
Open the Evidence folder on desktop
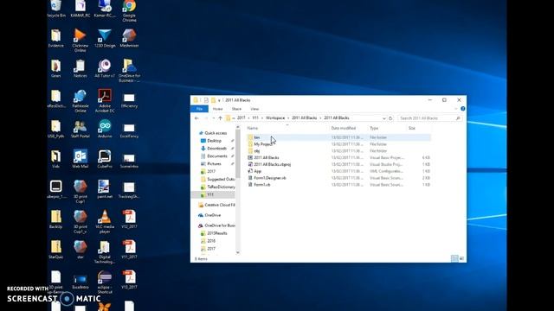[55, 38]
